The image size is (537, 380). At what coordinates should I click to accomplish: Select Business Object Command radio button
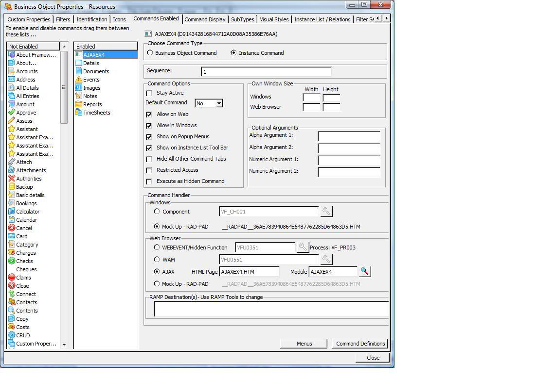(150, 52)
